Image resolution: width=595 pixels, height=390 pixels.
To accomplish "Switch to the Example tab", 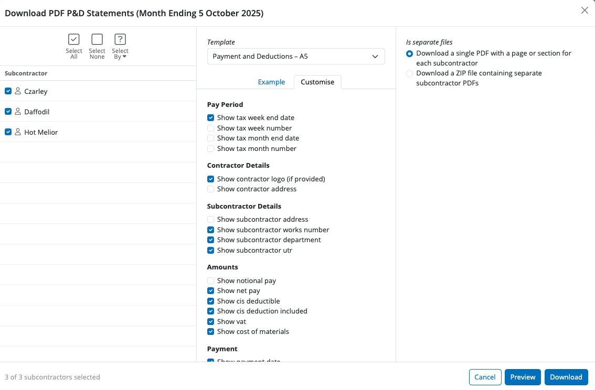I will (x=271, y=82).
